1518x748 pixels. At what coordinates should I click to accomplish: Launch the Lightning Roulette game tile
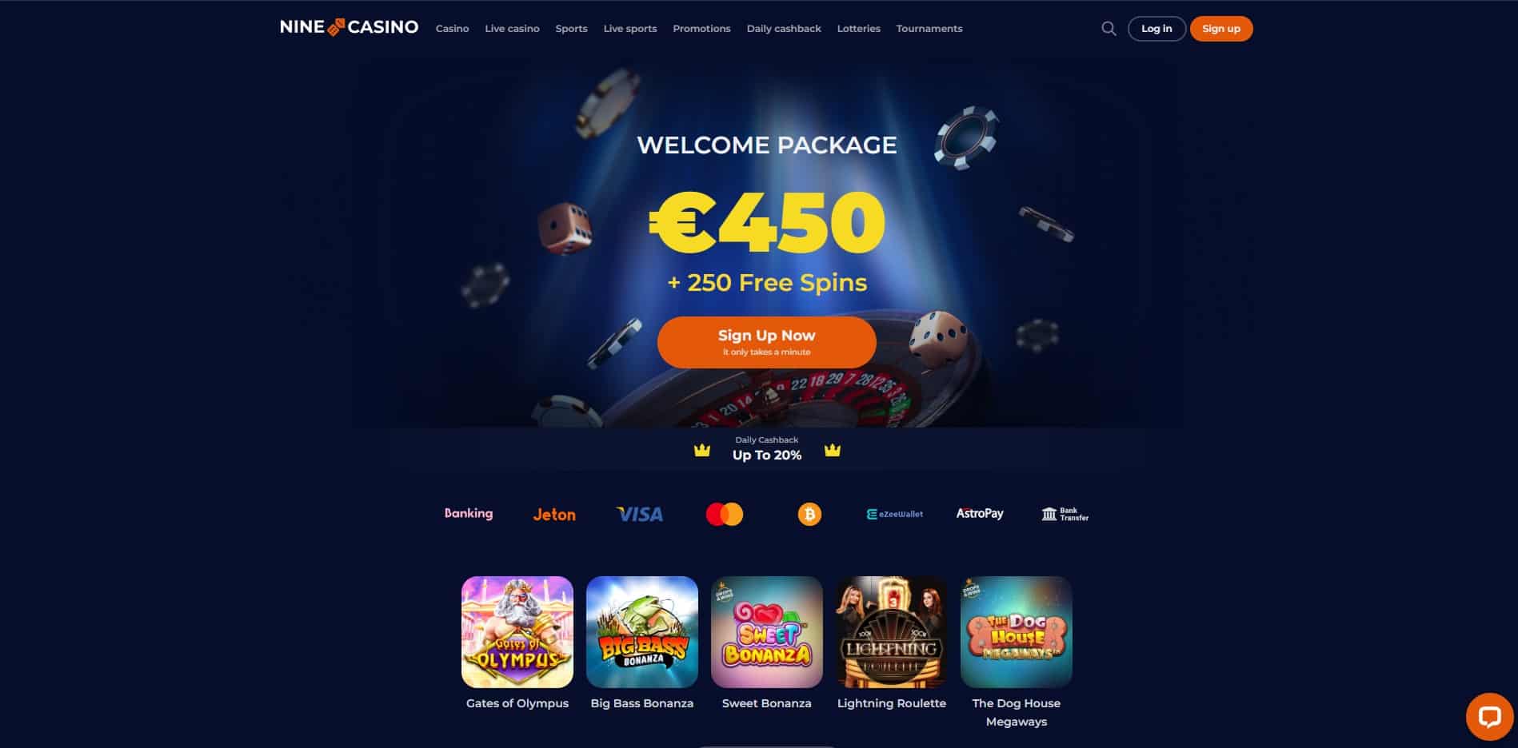point(892,632)
